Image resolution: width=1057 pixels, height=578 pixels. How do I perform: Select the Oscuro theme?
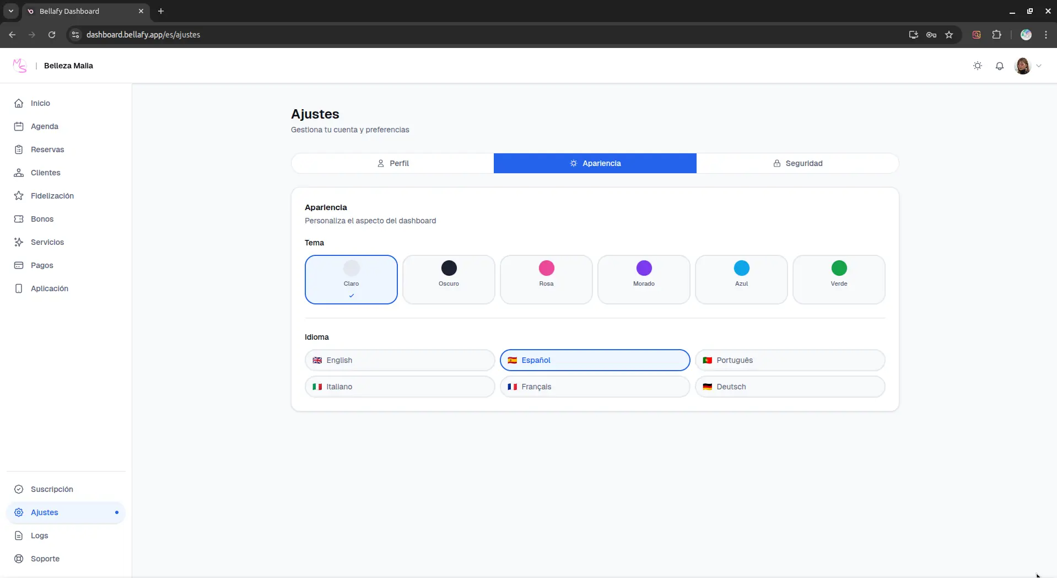[449, 280]
